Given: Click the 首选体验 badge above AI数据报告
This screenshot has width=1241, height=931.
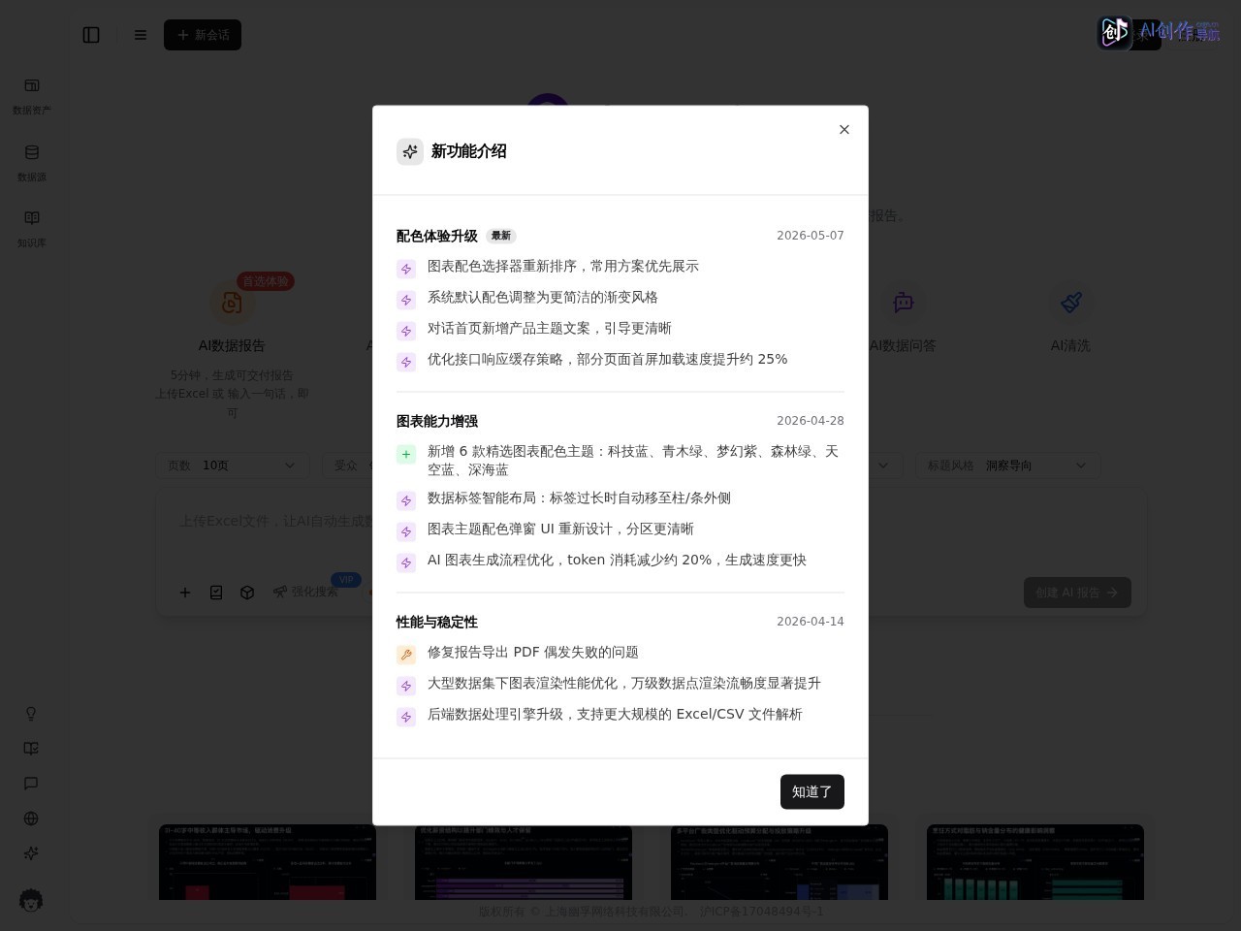Looking at the screenshot, I should click(x=266, y=281).
